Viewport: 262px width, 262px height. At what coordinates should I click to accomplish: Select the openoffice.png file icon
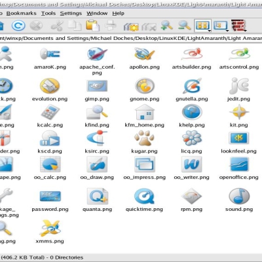(x=239, y=164)
